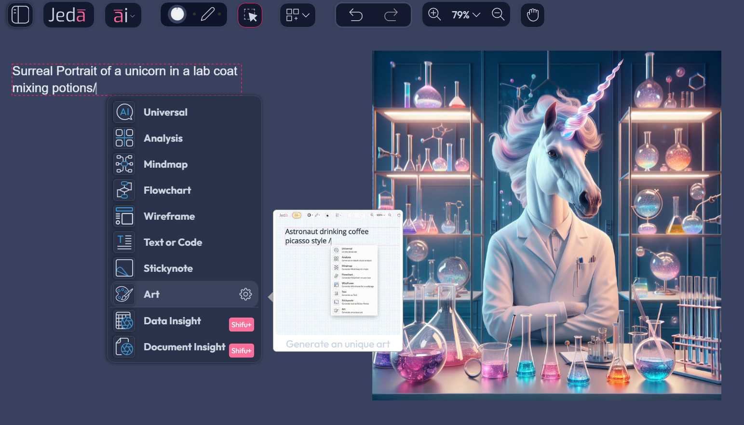
Task: Activate the selection cursor tool
Action: 250,15
